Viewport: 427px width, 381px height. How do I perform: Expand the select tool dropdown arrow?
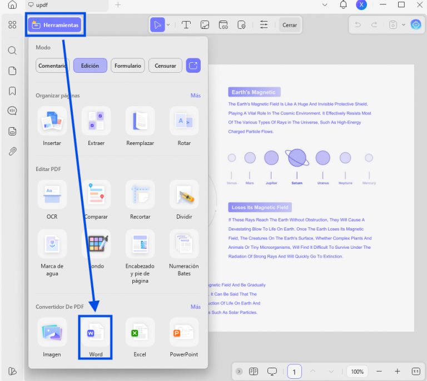pyautogui.click(x=168, y=25)
